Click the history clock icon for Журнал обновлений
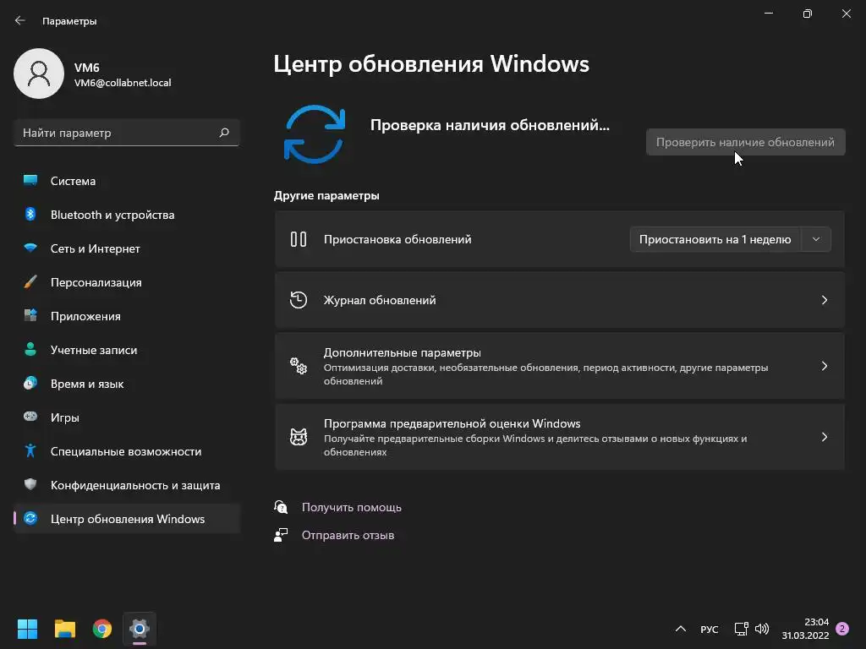Image resolution: width=866 pixels, height=649 pixels. (299, 300)
